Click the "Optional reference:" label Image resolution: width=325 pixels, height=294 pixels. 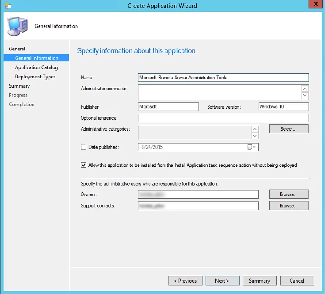99,118
